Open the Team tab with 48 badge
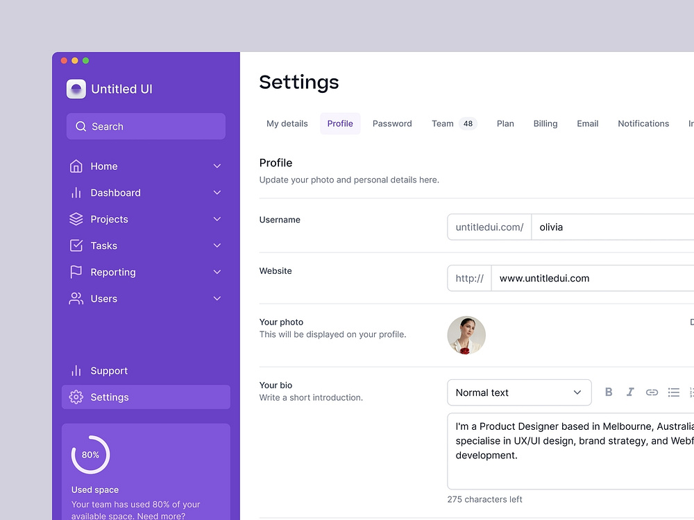The width and height of the screenshot is (694, 520). [x=452, y=123]
